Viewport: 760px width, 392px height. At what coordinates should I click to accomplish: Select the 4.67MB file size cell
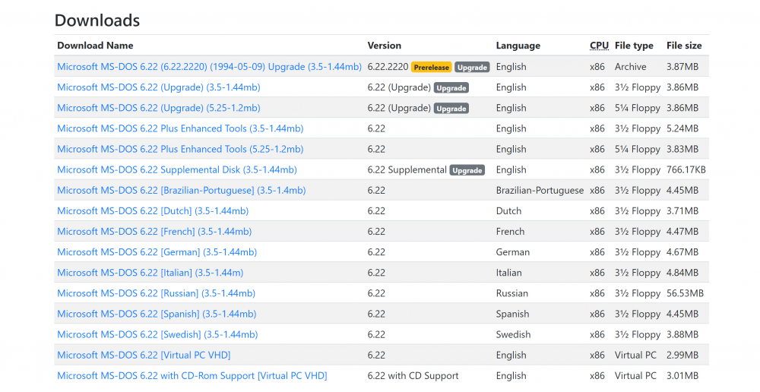tap(682, 252)
